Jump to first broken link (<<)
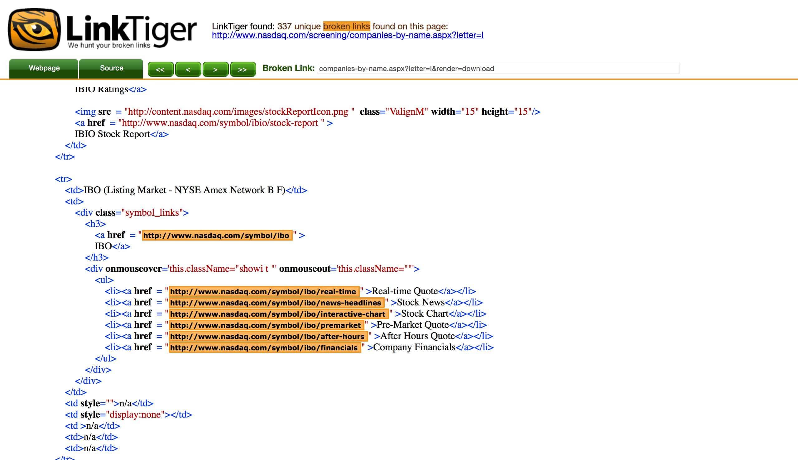The height and width of the screenshot is (460, 798). 161,69
